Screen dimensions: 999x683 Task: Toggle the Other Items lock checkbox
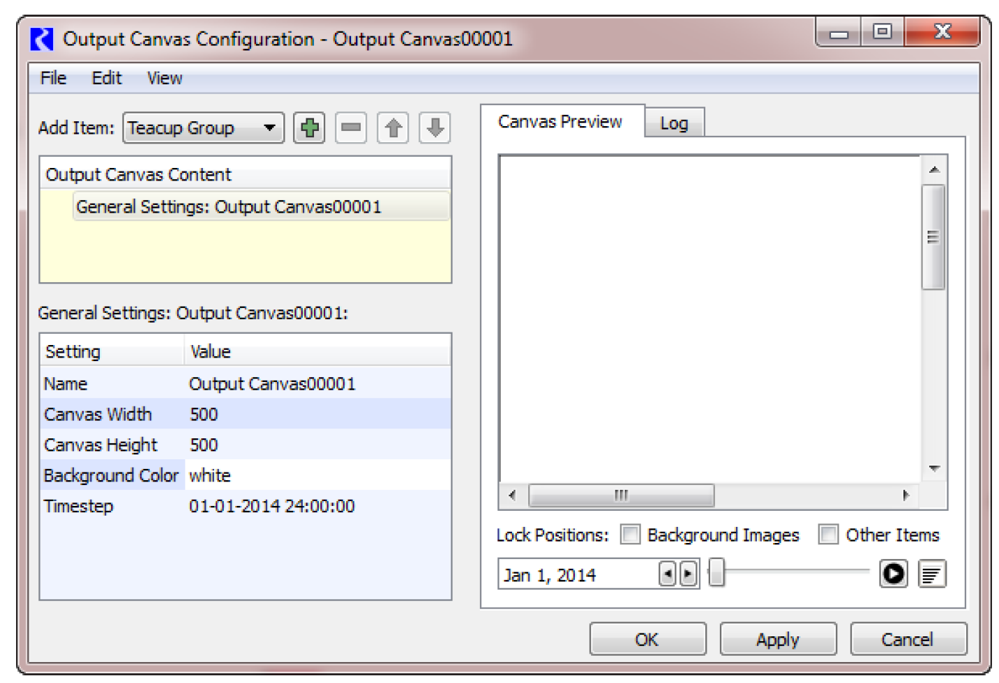(x=828, y=535)
